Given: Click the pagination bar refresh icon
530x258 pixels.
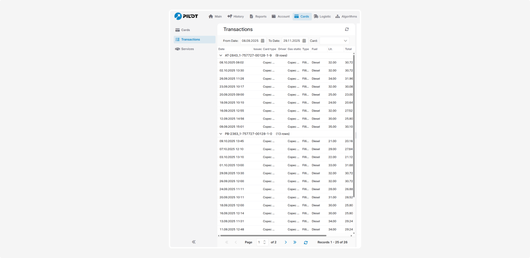Looking at the screenshot, I should pos(306,242).
